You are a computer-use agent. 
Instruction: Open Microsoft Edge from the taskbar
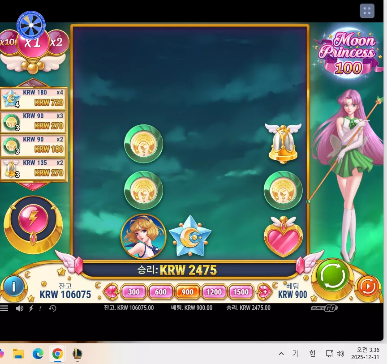point(38,354)
